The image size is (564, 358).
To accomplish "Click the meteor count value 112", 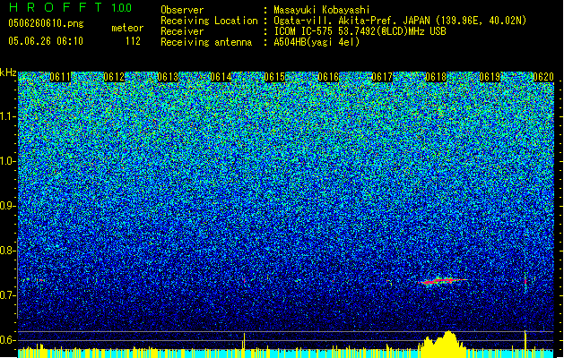I will pyautogui.click(x=133, y=41).
